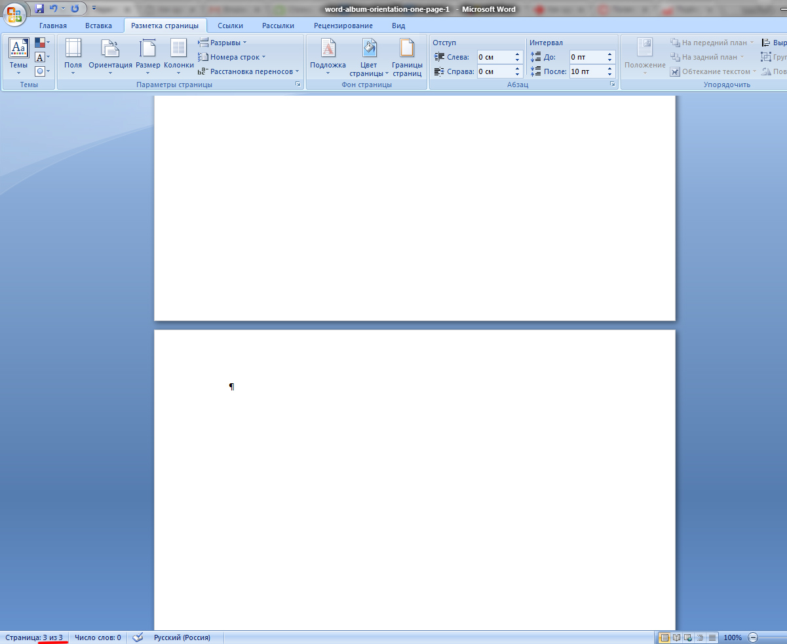Switch to Draft view
Screen dimensions: 787x644
712,637
